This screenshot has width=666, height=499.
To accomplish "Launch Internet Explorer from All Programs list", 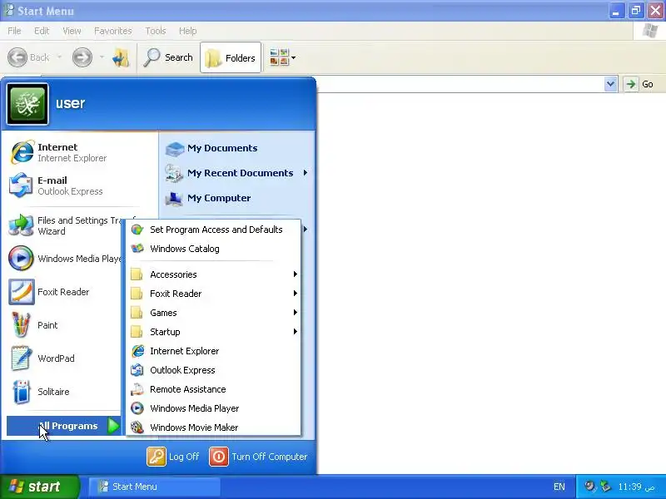I will click(213, 351).
